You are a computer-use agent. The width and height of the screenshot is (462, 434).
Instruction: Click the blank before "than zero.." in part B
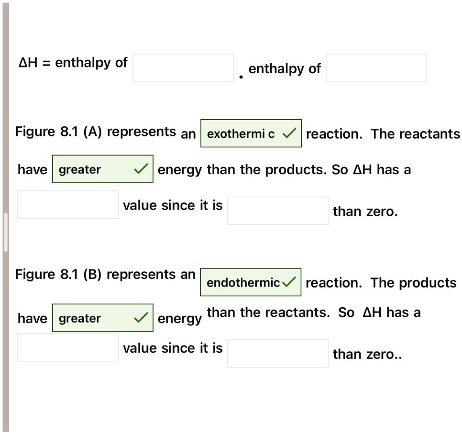[x=277, y=353]
